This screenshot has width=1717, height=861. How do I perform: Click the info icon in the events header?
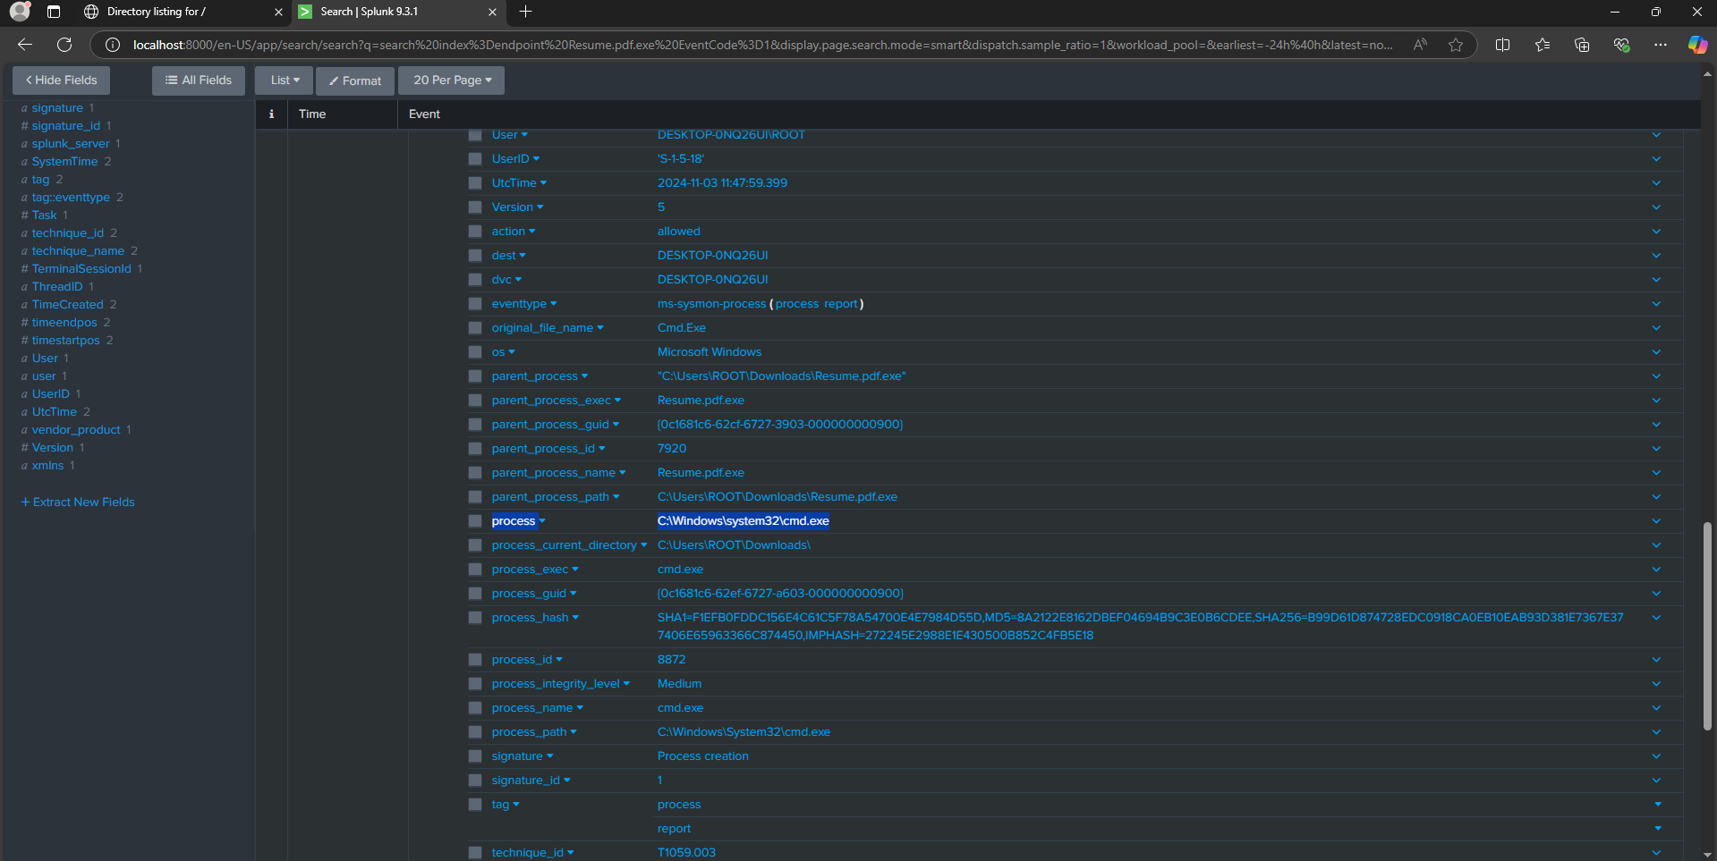point(271,114)
